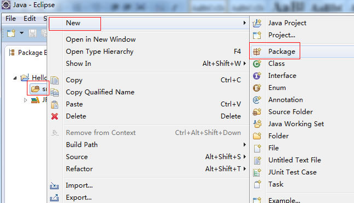Click the Save toolbar icon
Screen dimensions: 354x203
pos(32,33)
